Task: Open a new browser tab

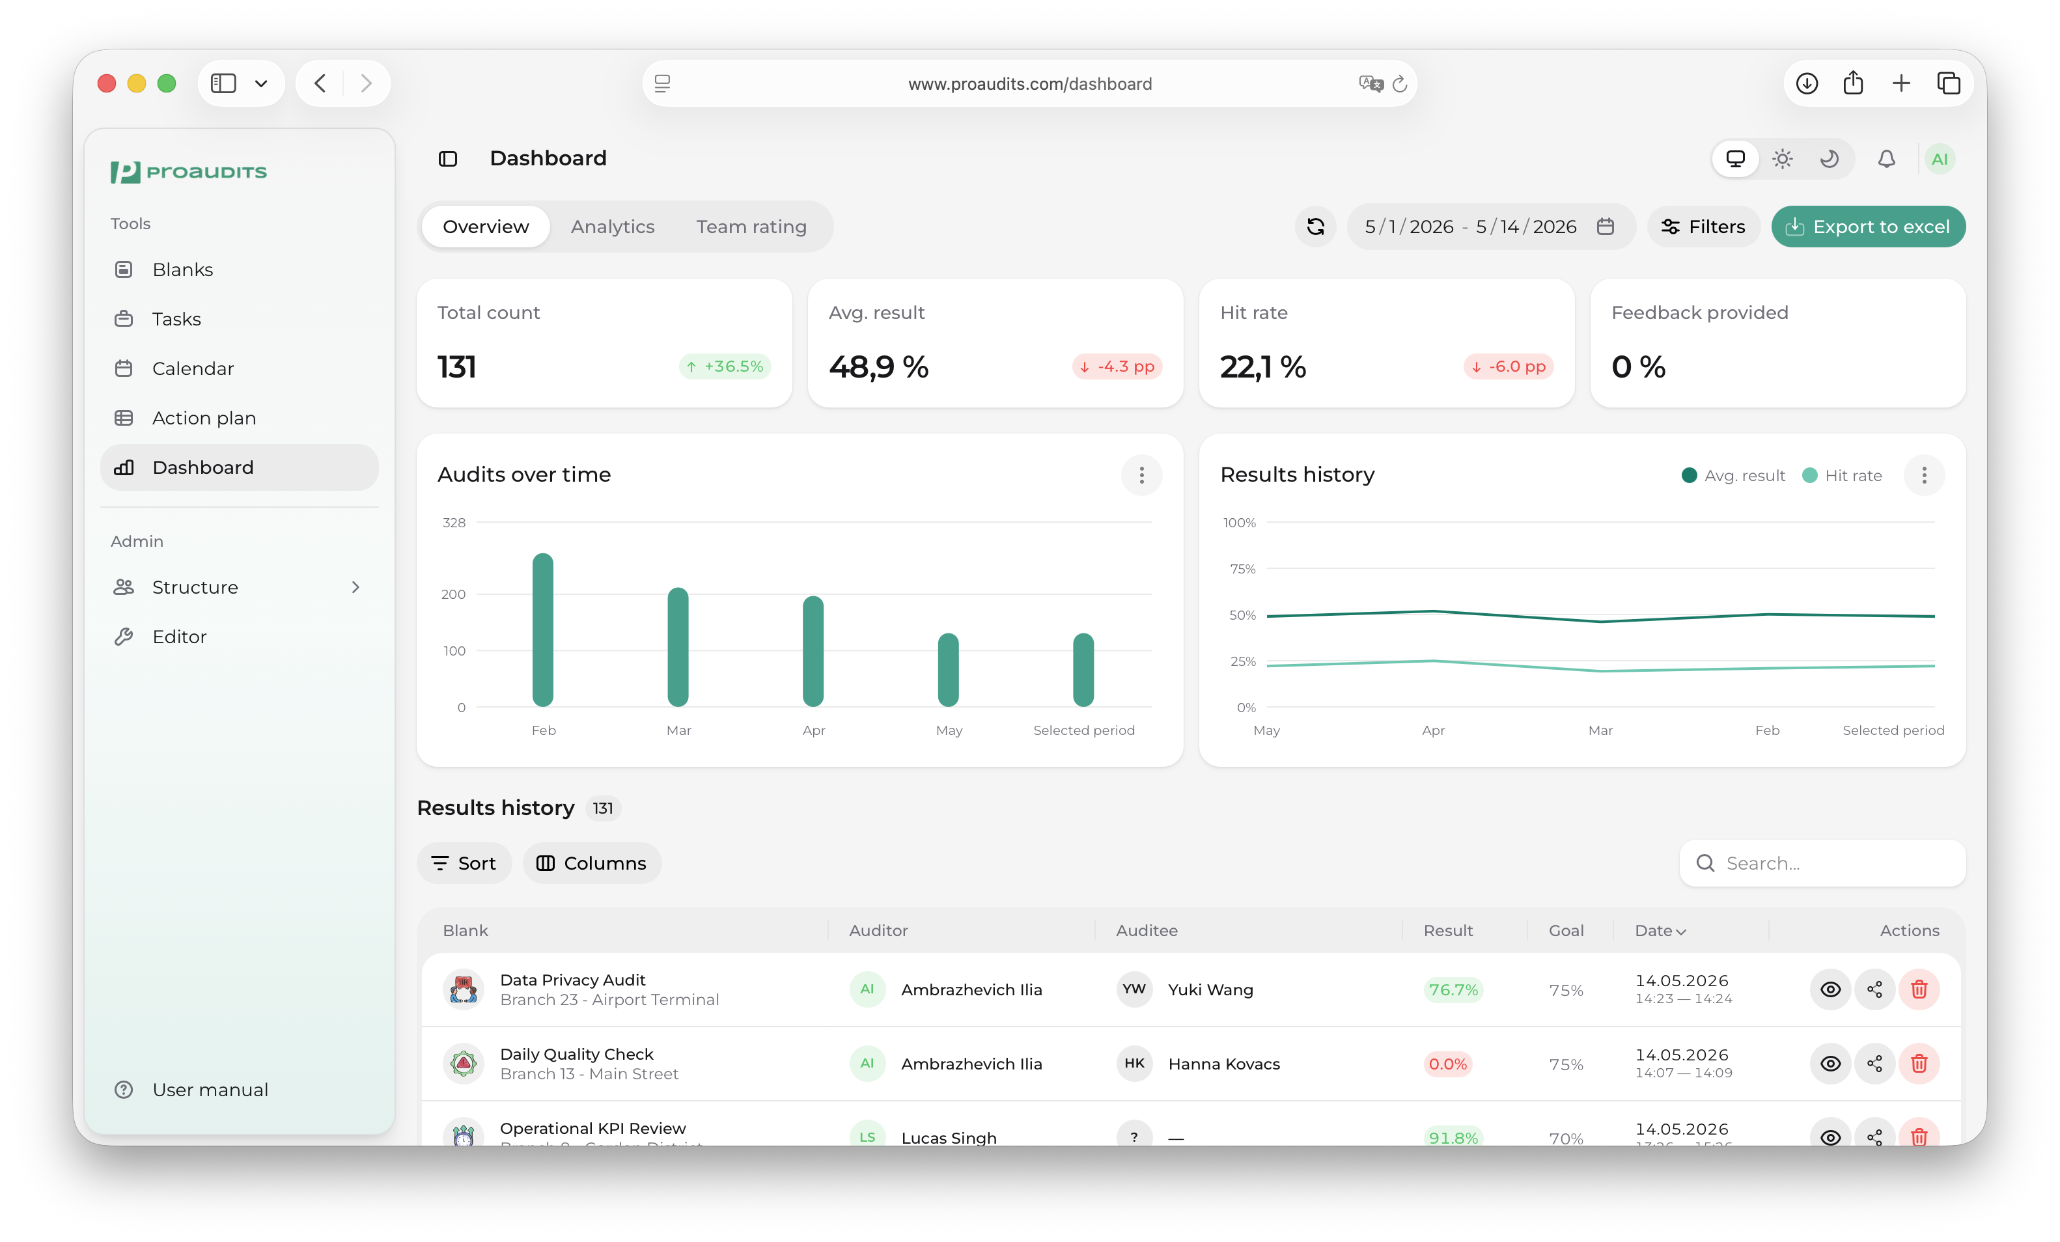Action: 1901,83
